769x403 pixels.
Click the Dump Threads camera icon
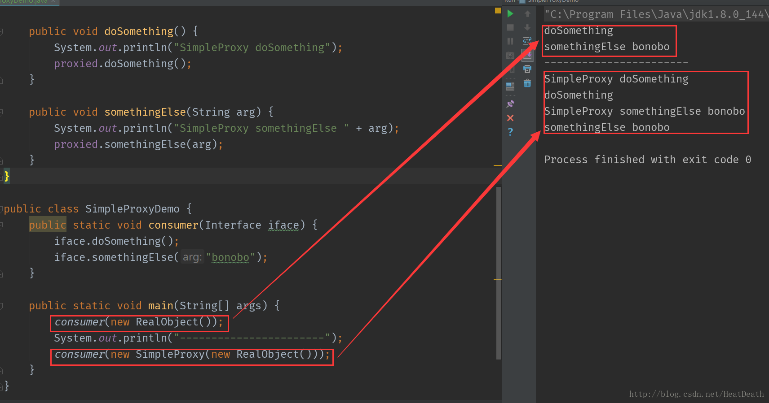(510, 55)
